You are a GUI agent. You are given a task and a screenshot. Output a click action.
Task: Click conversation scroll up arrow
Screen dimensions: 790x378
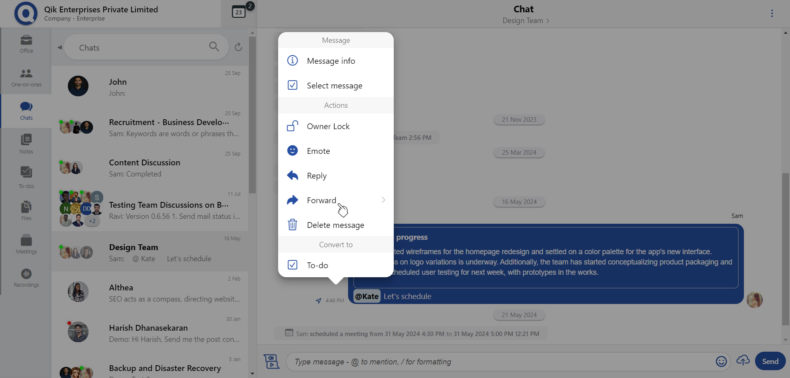(785, 32)
